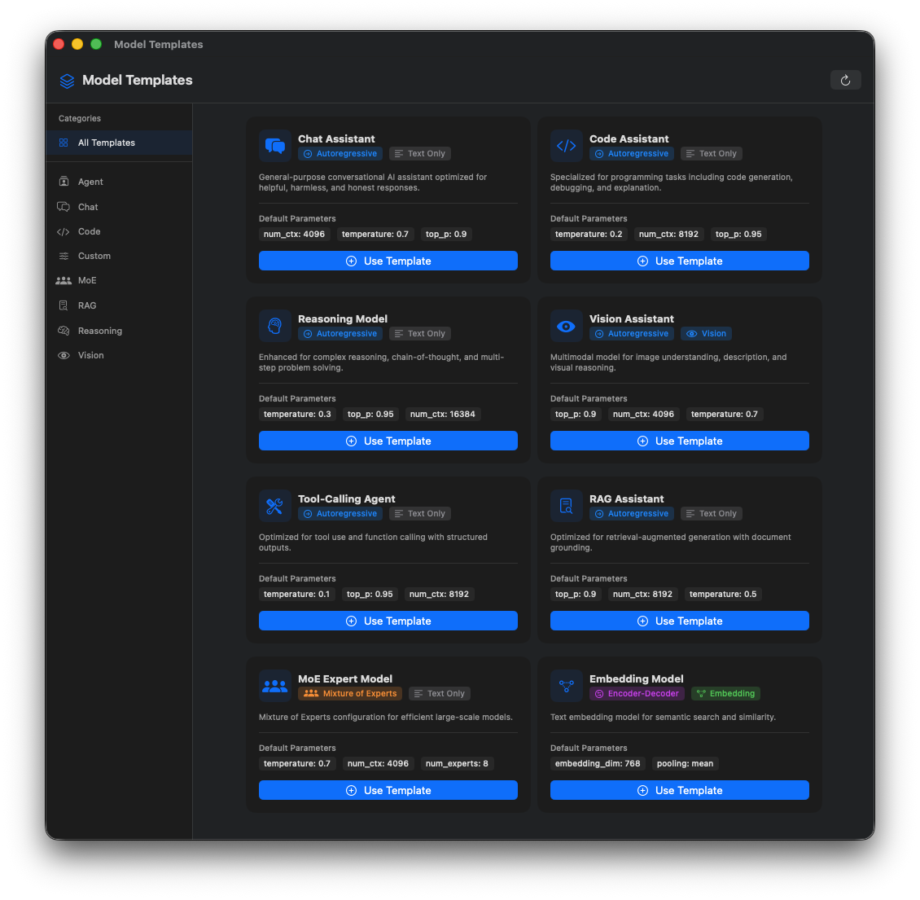This screenshot has height=900, width=920.
Task: Click the num_ctx: 16384 parameter chip
Action: click(x=443, y=414)
